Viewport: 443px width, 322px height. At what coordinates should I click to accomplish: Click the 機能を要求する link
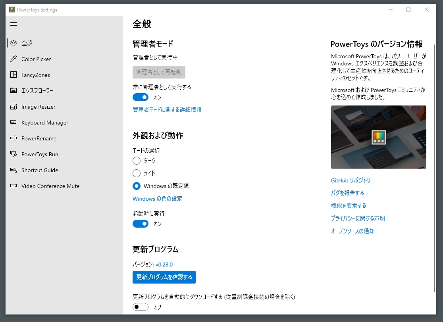[349, 205]
